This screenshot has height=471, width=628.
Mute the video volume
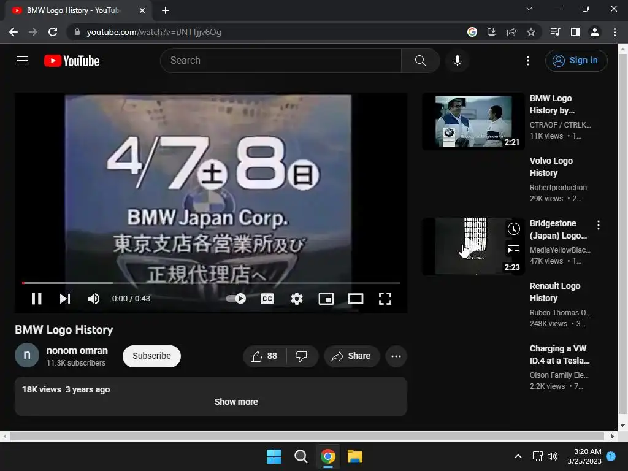[94, 299]
